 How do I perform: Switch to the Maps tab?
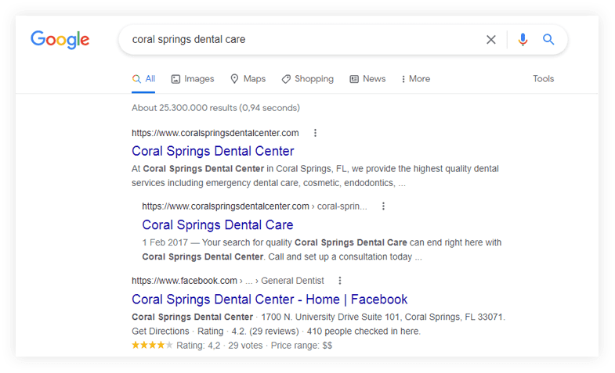coord(248,79)
